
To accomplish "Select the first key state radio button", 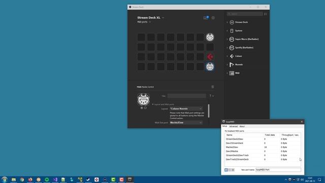I will point(142,108).
